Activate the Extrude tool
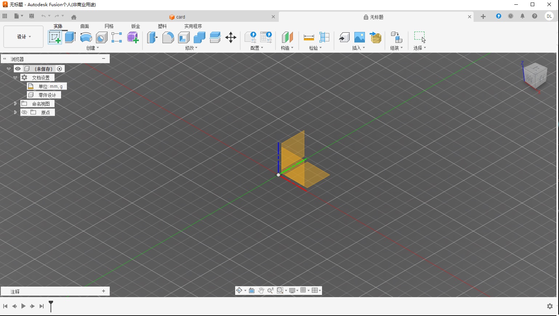This screenshot has width=559, height=316. point(70,37)
